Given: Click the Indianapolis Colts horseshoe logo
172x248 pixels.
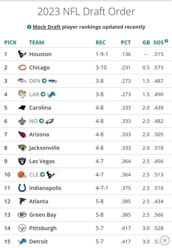Looking at the screenshot, I should coord(22,188).
